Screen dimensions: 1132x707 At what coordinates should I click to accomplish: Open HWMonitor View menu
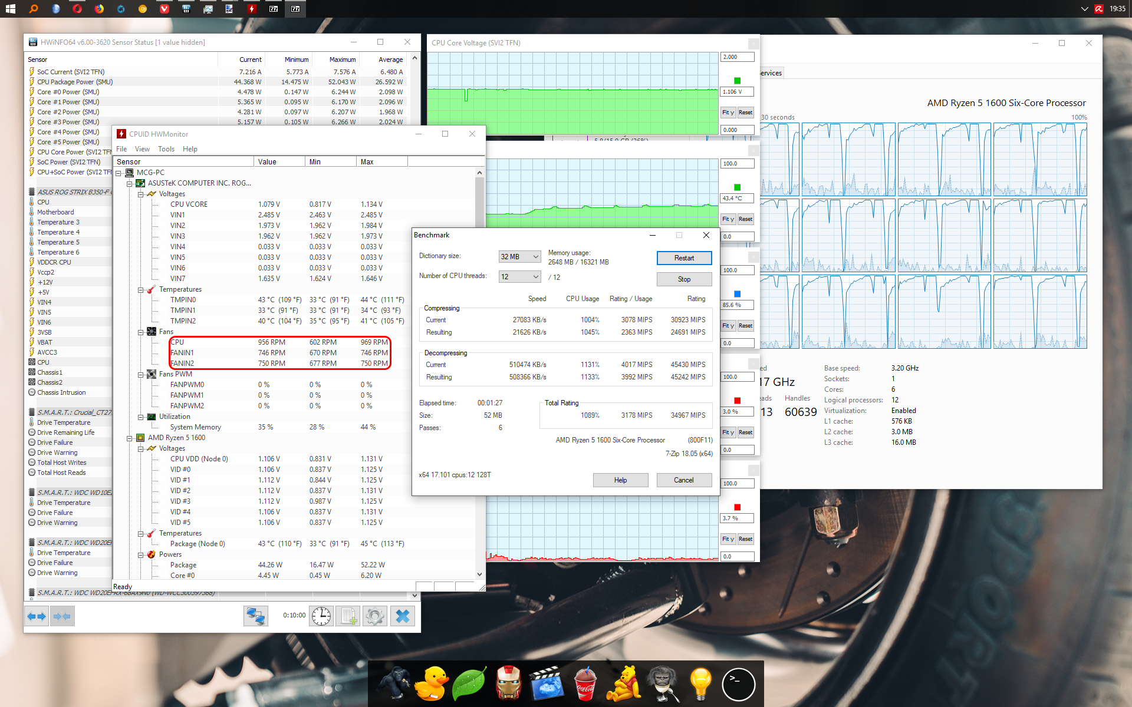(142, 149)
